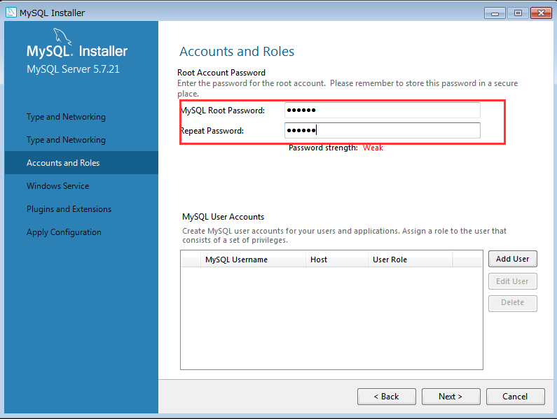Click into the Repeat Password field
Viewport: 557px width, 419px height.
[x=382, y=131]
